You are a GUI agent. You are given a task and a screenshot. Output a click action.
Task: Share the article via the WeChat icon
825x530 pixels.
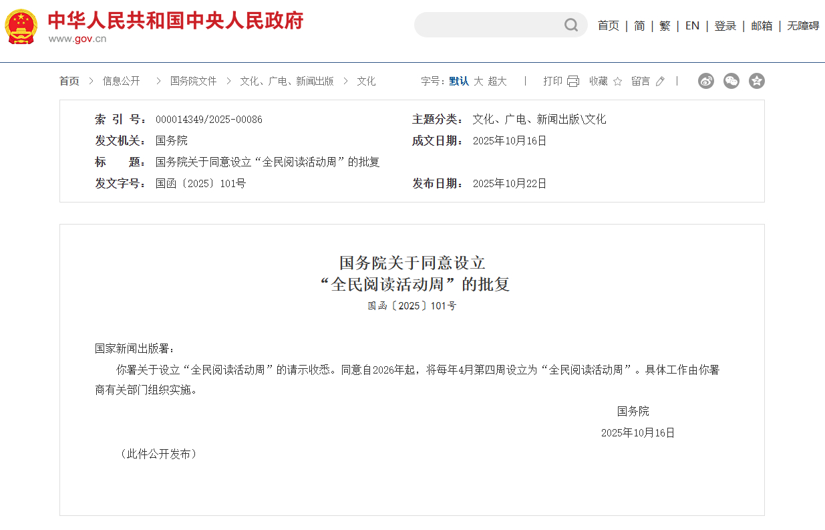click(731, 80)
